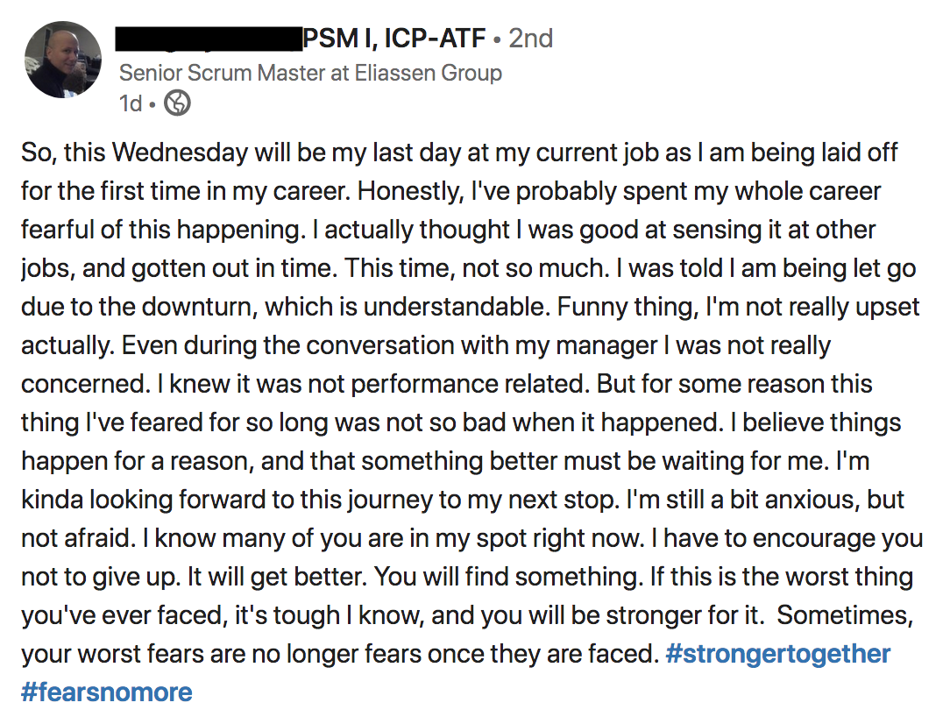Click the "2nd" connection degree label
The width and height of the screenshot is (950, 724).
point(531,39)
